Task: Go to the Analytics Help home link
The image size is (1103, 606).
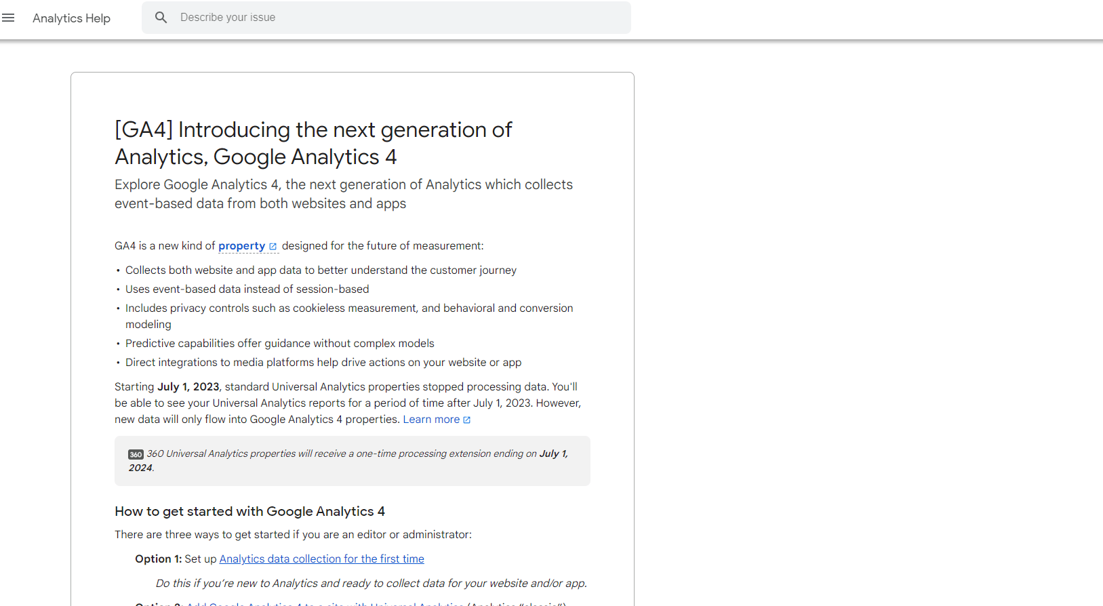Action: click(x=71, y=18)
